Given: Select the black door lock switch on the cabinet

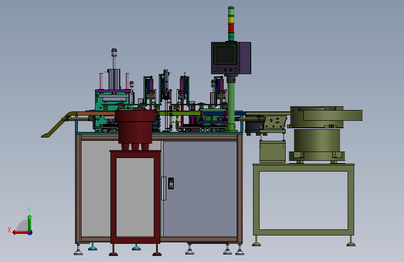Looking at the screenshot, I should [x=171, y=183].
